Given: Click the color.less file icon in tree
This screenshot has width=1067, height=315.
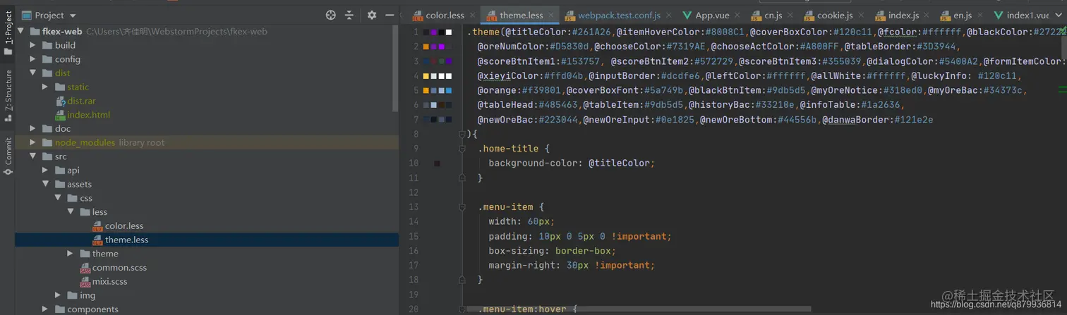Looking at the screenshot, I should tap(97, 226).
